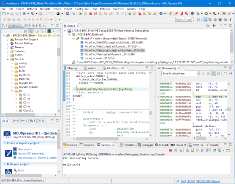Select the McuWait_Waitms() stack frame
This screenshot has width=235, height=184.
click(110, 54)
